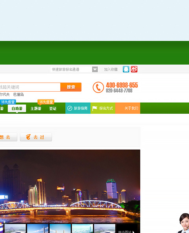189x233 pixels.
Task: Click the customer service agent avatar
Action: click(184, 223)
